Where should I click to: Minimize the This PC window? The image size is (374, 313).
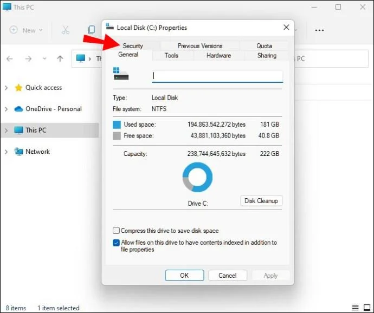pos(314,7)
